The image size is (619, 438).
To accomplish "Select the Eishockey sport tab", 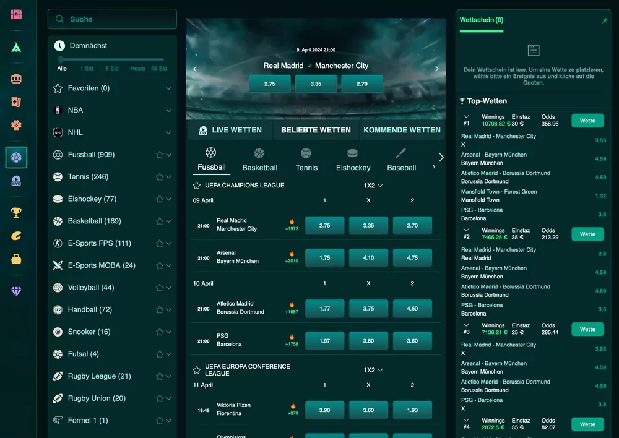I will pos(353,160).
